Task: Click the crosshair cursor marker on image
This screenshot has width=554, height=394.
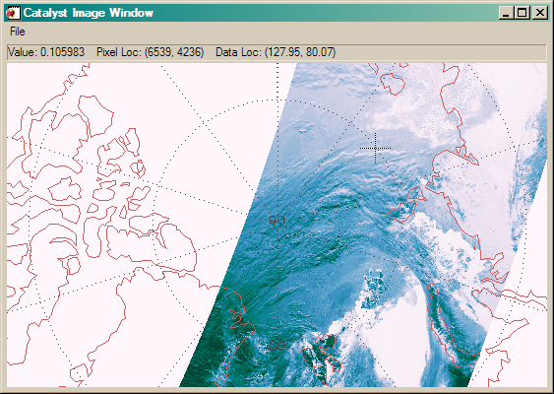Action: [375, 148]
